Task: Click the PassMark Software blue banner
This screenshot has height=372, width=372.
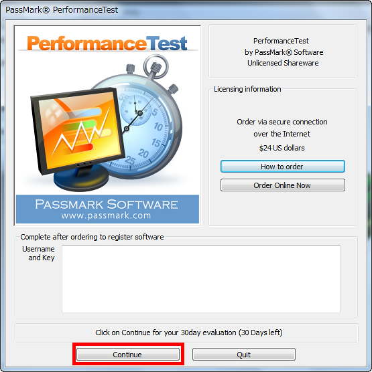Action: tap(107, 209)
